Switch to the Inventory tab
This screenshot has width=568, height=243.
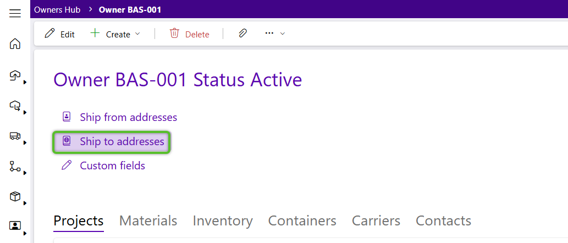tap(223, 220)
